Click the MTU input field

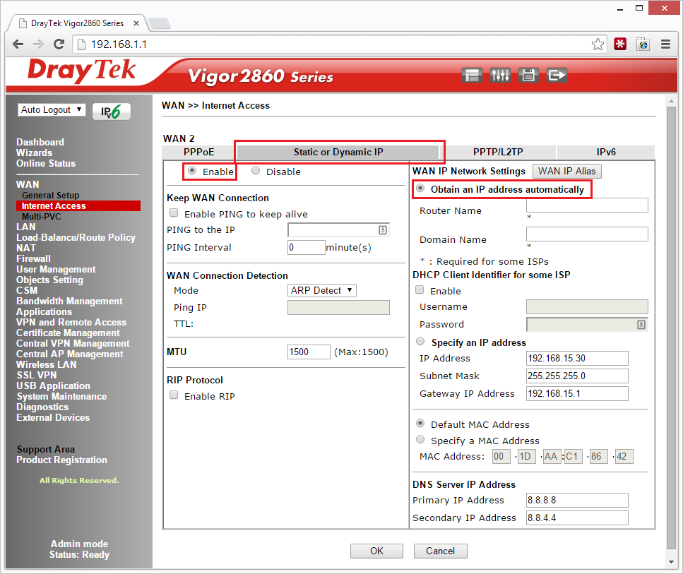pos(309,352)
